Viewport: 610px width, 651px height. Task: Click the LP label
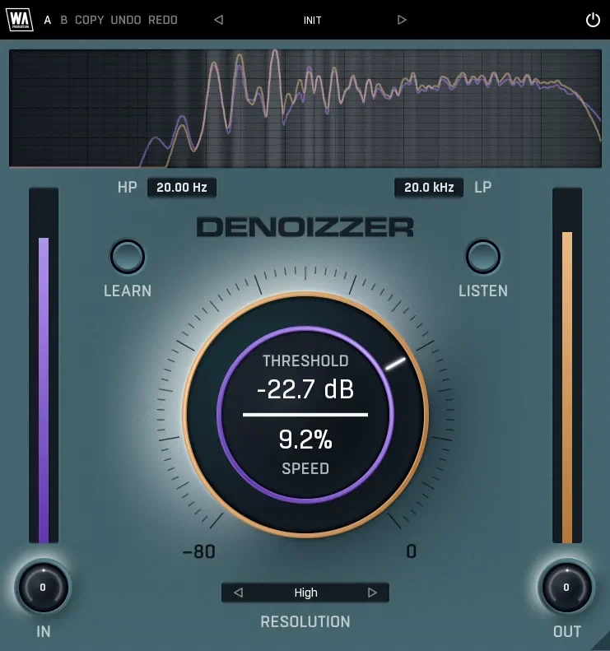point(483,188)
